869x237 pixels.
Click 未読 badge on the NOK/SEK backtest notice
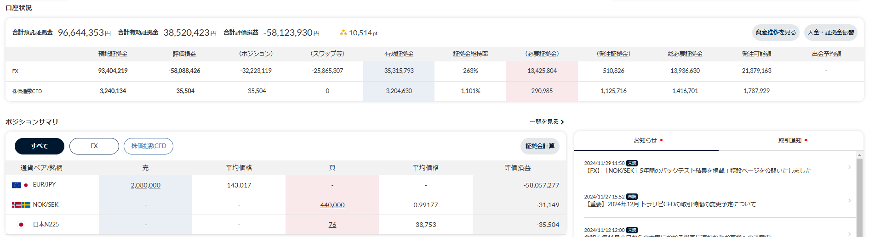pos(632,163)
